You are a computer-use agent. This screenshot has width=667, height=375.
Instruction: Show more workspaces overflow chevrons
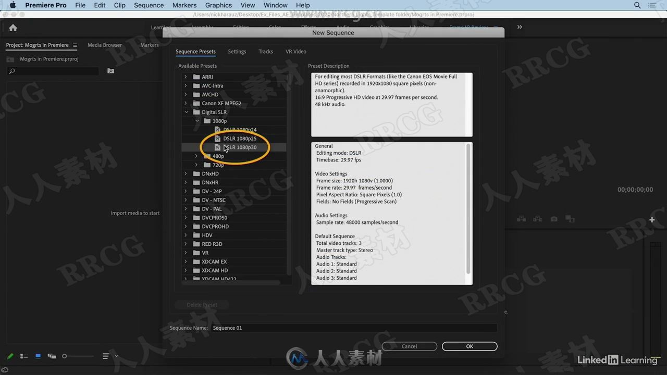coord(520,27)
